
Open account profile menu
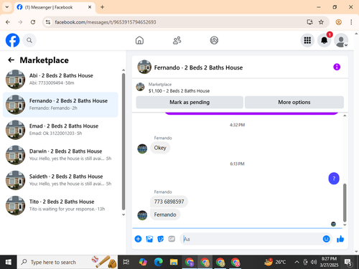(x=341, y=40)
